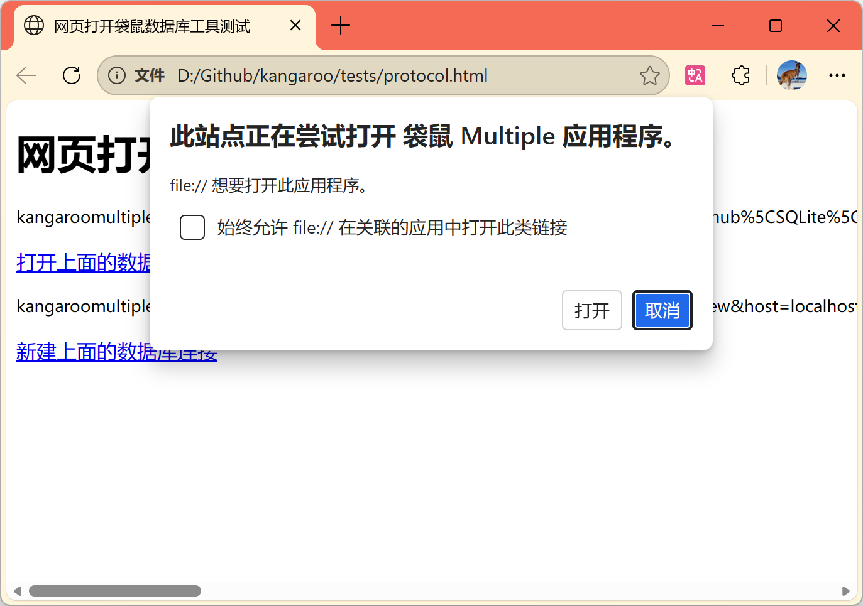Switch to the active browser tab
Image resolution: width=863 pixels, height=606 pixels.
(x=151, y=26)
